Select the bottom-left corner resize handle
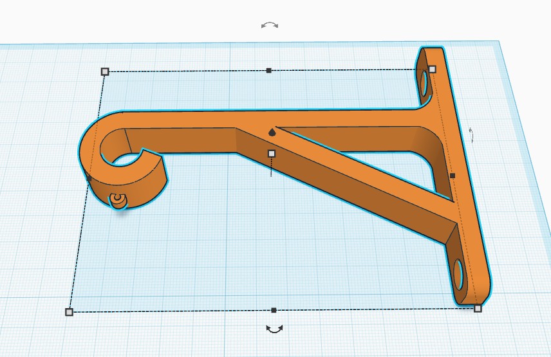Image resolution: width=551 pixels, height=357 pixels. click(x=70, y=312)
